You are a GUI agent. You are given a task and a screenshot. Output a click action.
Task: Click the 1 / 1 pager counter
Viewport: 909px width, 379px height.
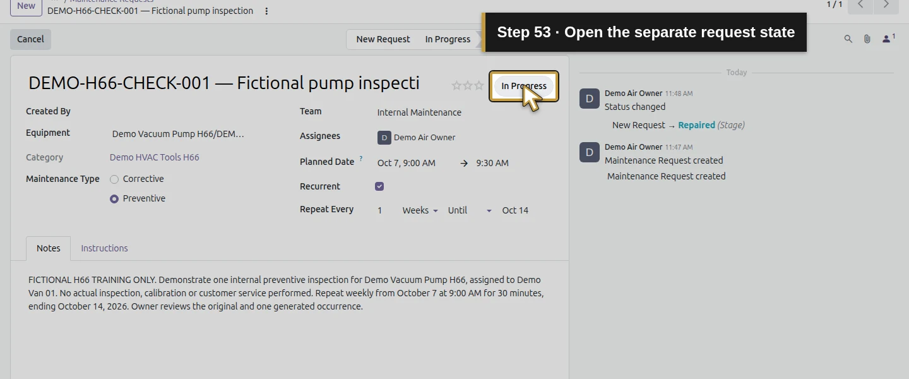point(835,4)
